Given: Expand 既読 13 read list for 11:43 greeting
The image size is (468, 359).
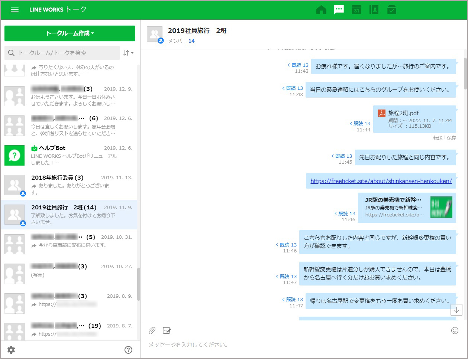Looking at the screenshot, I should (x=298, y=65).
